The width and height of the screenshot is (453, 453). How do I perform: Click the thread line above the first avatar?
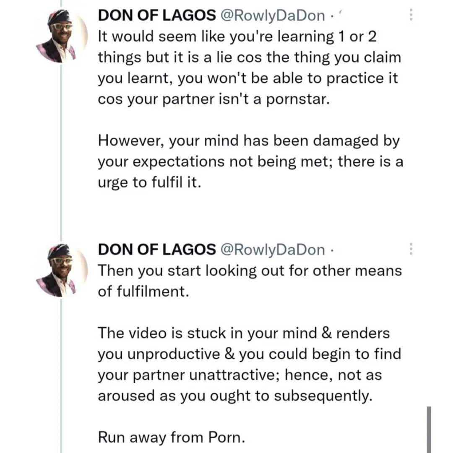pos(61,4)
